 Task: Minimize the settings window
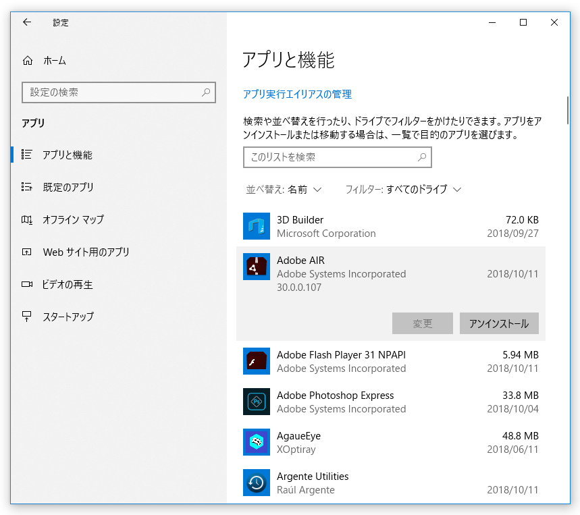(492, 22)
